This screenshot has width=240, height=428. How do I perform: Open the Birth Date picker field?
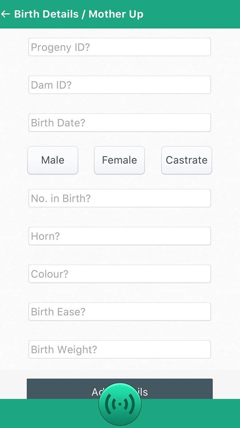(120, 123)
